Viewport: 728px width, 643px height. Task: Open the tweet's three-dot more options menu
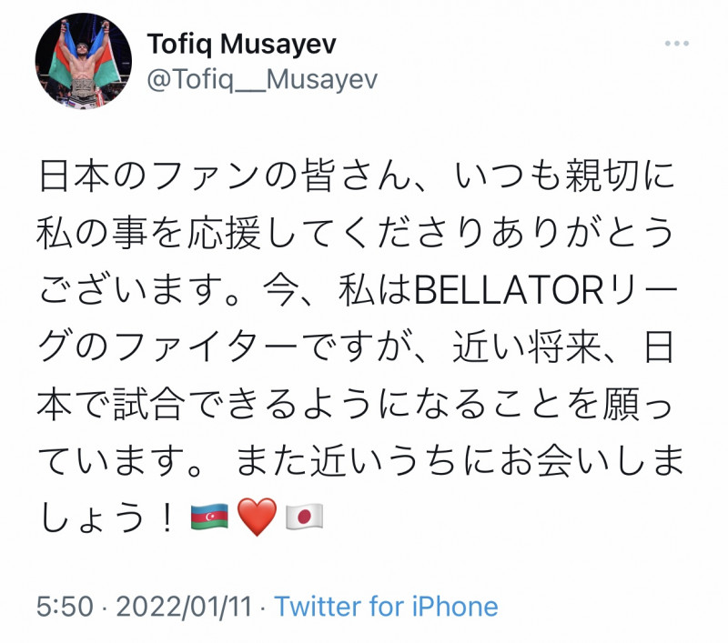pyautogui.click(x=677, y=44)
